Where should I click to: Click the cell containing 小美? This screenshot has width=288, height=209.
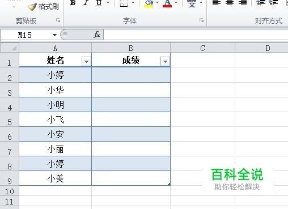point(55,178)
